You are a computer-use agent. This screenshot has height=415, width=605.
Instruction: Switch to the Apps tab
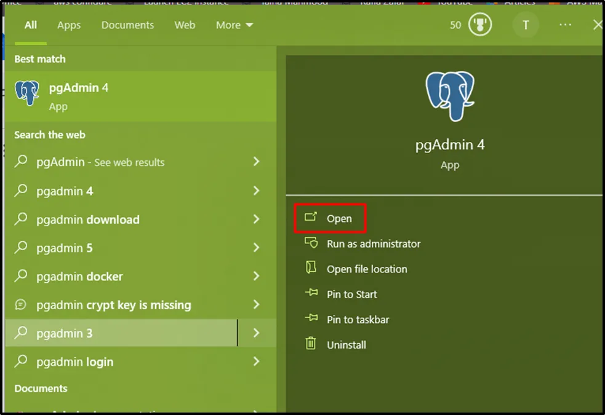(69, 25)
